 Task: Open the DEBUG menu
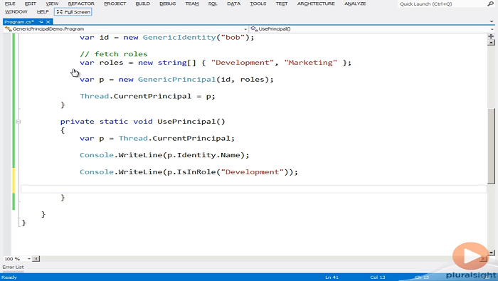click(x=168, y=4)
